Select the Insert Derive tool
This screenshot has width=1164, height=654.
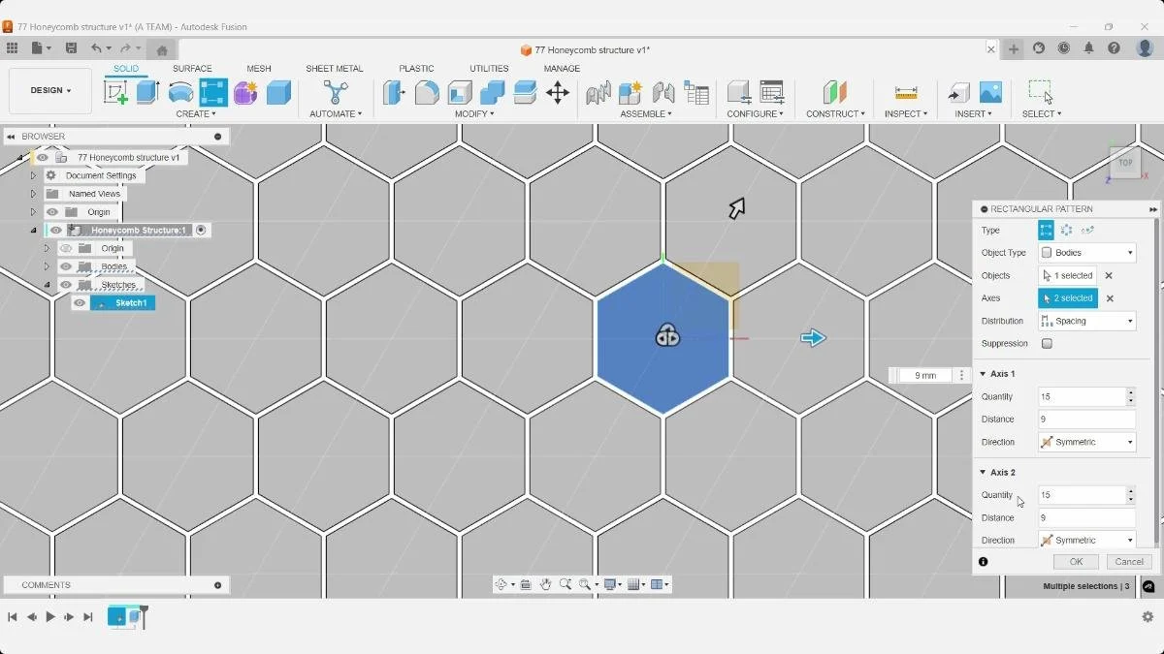click(958, 92)
